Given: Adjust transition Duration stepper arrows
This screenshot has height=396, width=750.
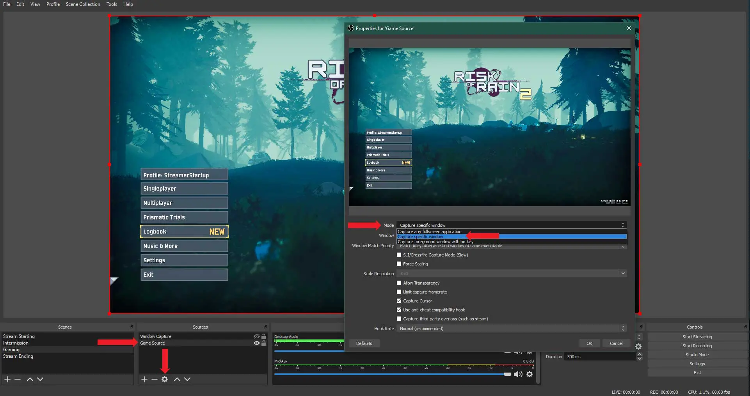Looking at the screenshot, I should pos(639,357).
